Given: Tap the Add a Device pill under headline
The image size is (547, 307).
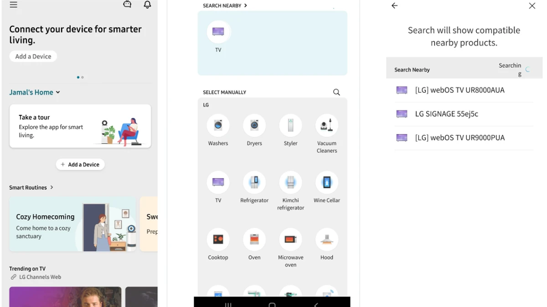Looking at the screenshot, I should pos(33,56).
